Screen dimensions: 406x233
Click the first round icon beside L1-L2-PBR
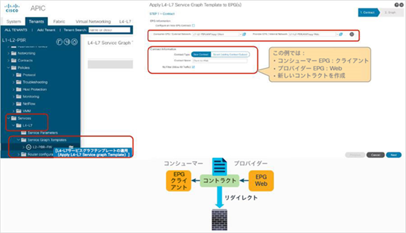(59, 41)
